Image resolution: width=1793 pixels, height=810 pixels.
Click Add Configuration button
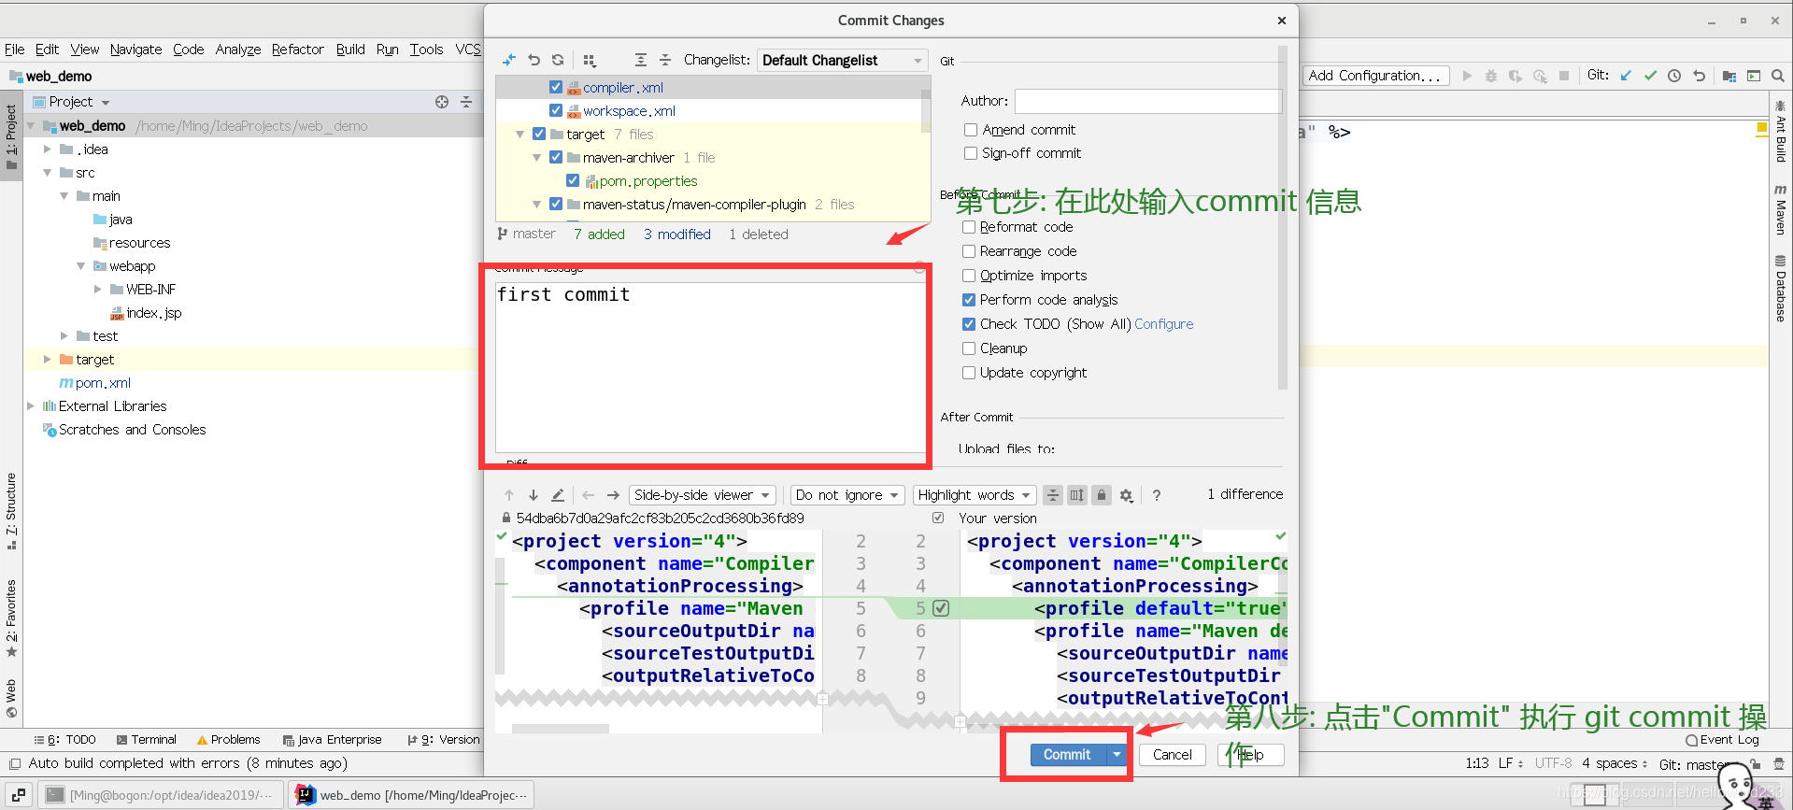[x=1375, y=76]
